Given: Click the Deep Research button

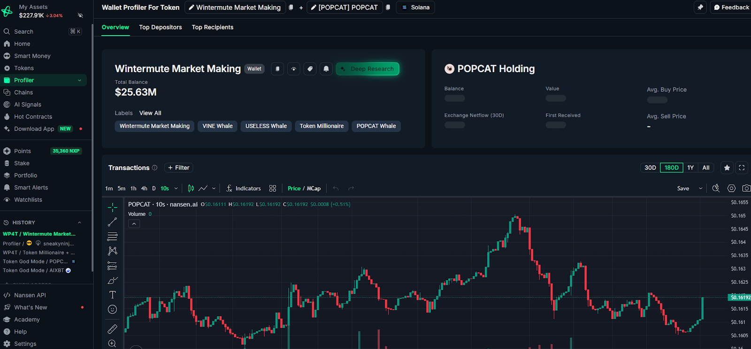Looking at the screenshot, I should (x=368, y=69).
